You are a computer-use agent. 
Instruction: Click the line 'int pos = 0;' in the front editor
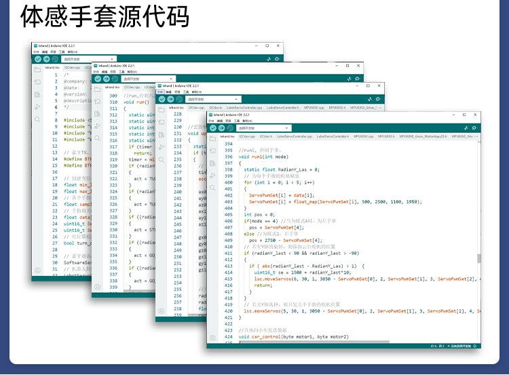click(x=259, y=214)
